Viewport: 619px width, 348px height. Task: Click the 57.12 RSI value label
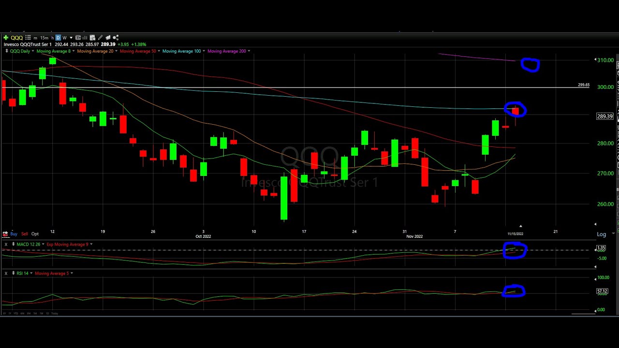point(602,291)
